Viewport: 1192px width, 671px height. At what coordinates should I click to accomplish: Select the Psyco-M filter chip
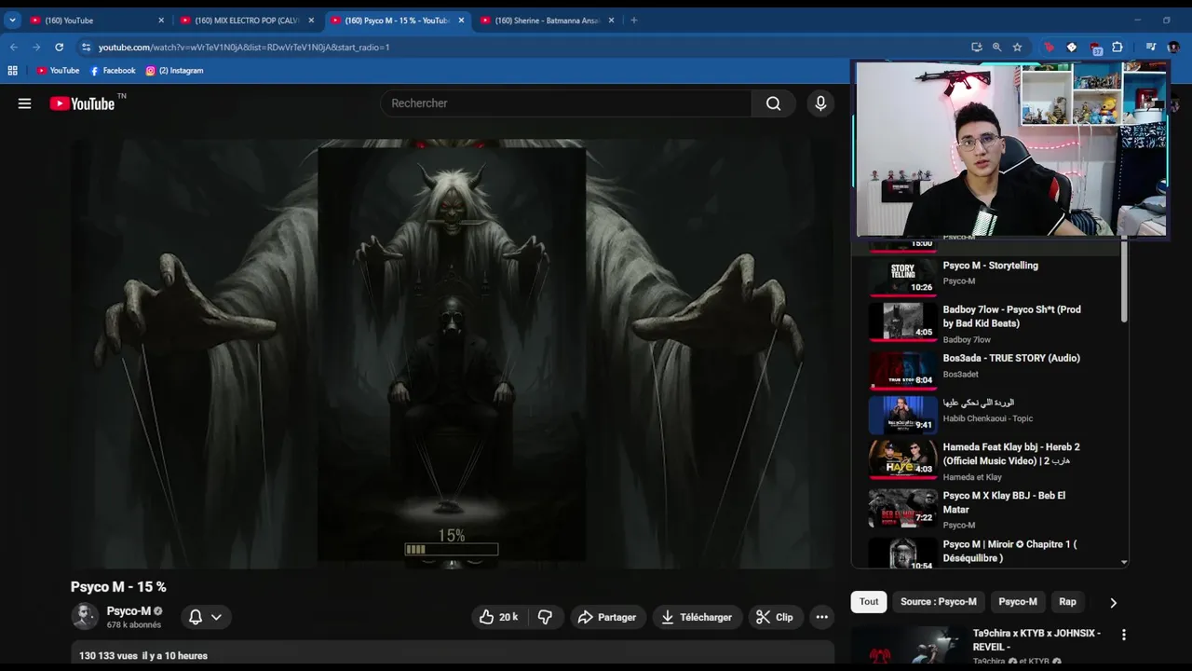pyautogui.click(x=1018, y=601)
